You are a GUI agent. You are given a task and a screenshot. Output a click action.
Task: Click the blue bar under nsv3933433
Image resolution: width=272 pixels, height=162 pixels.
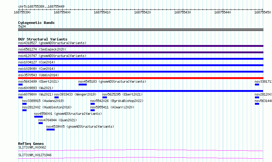[57, 97]
